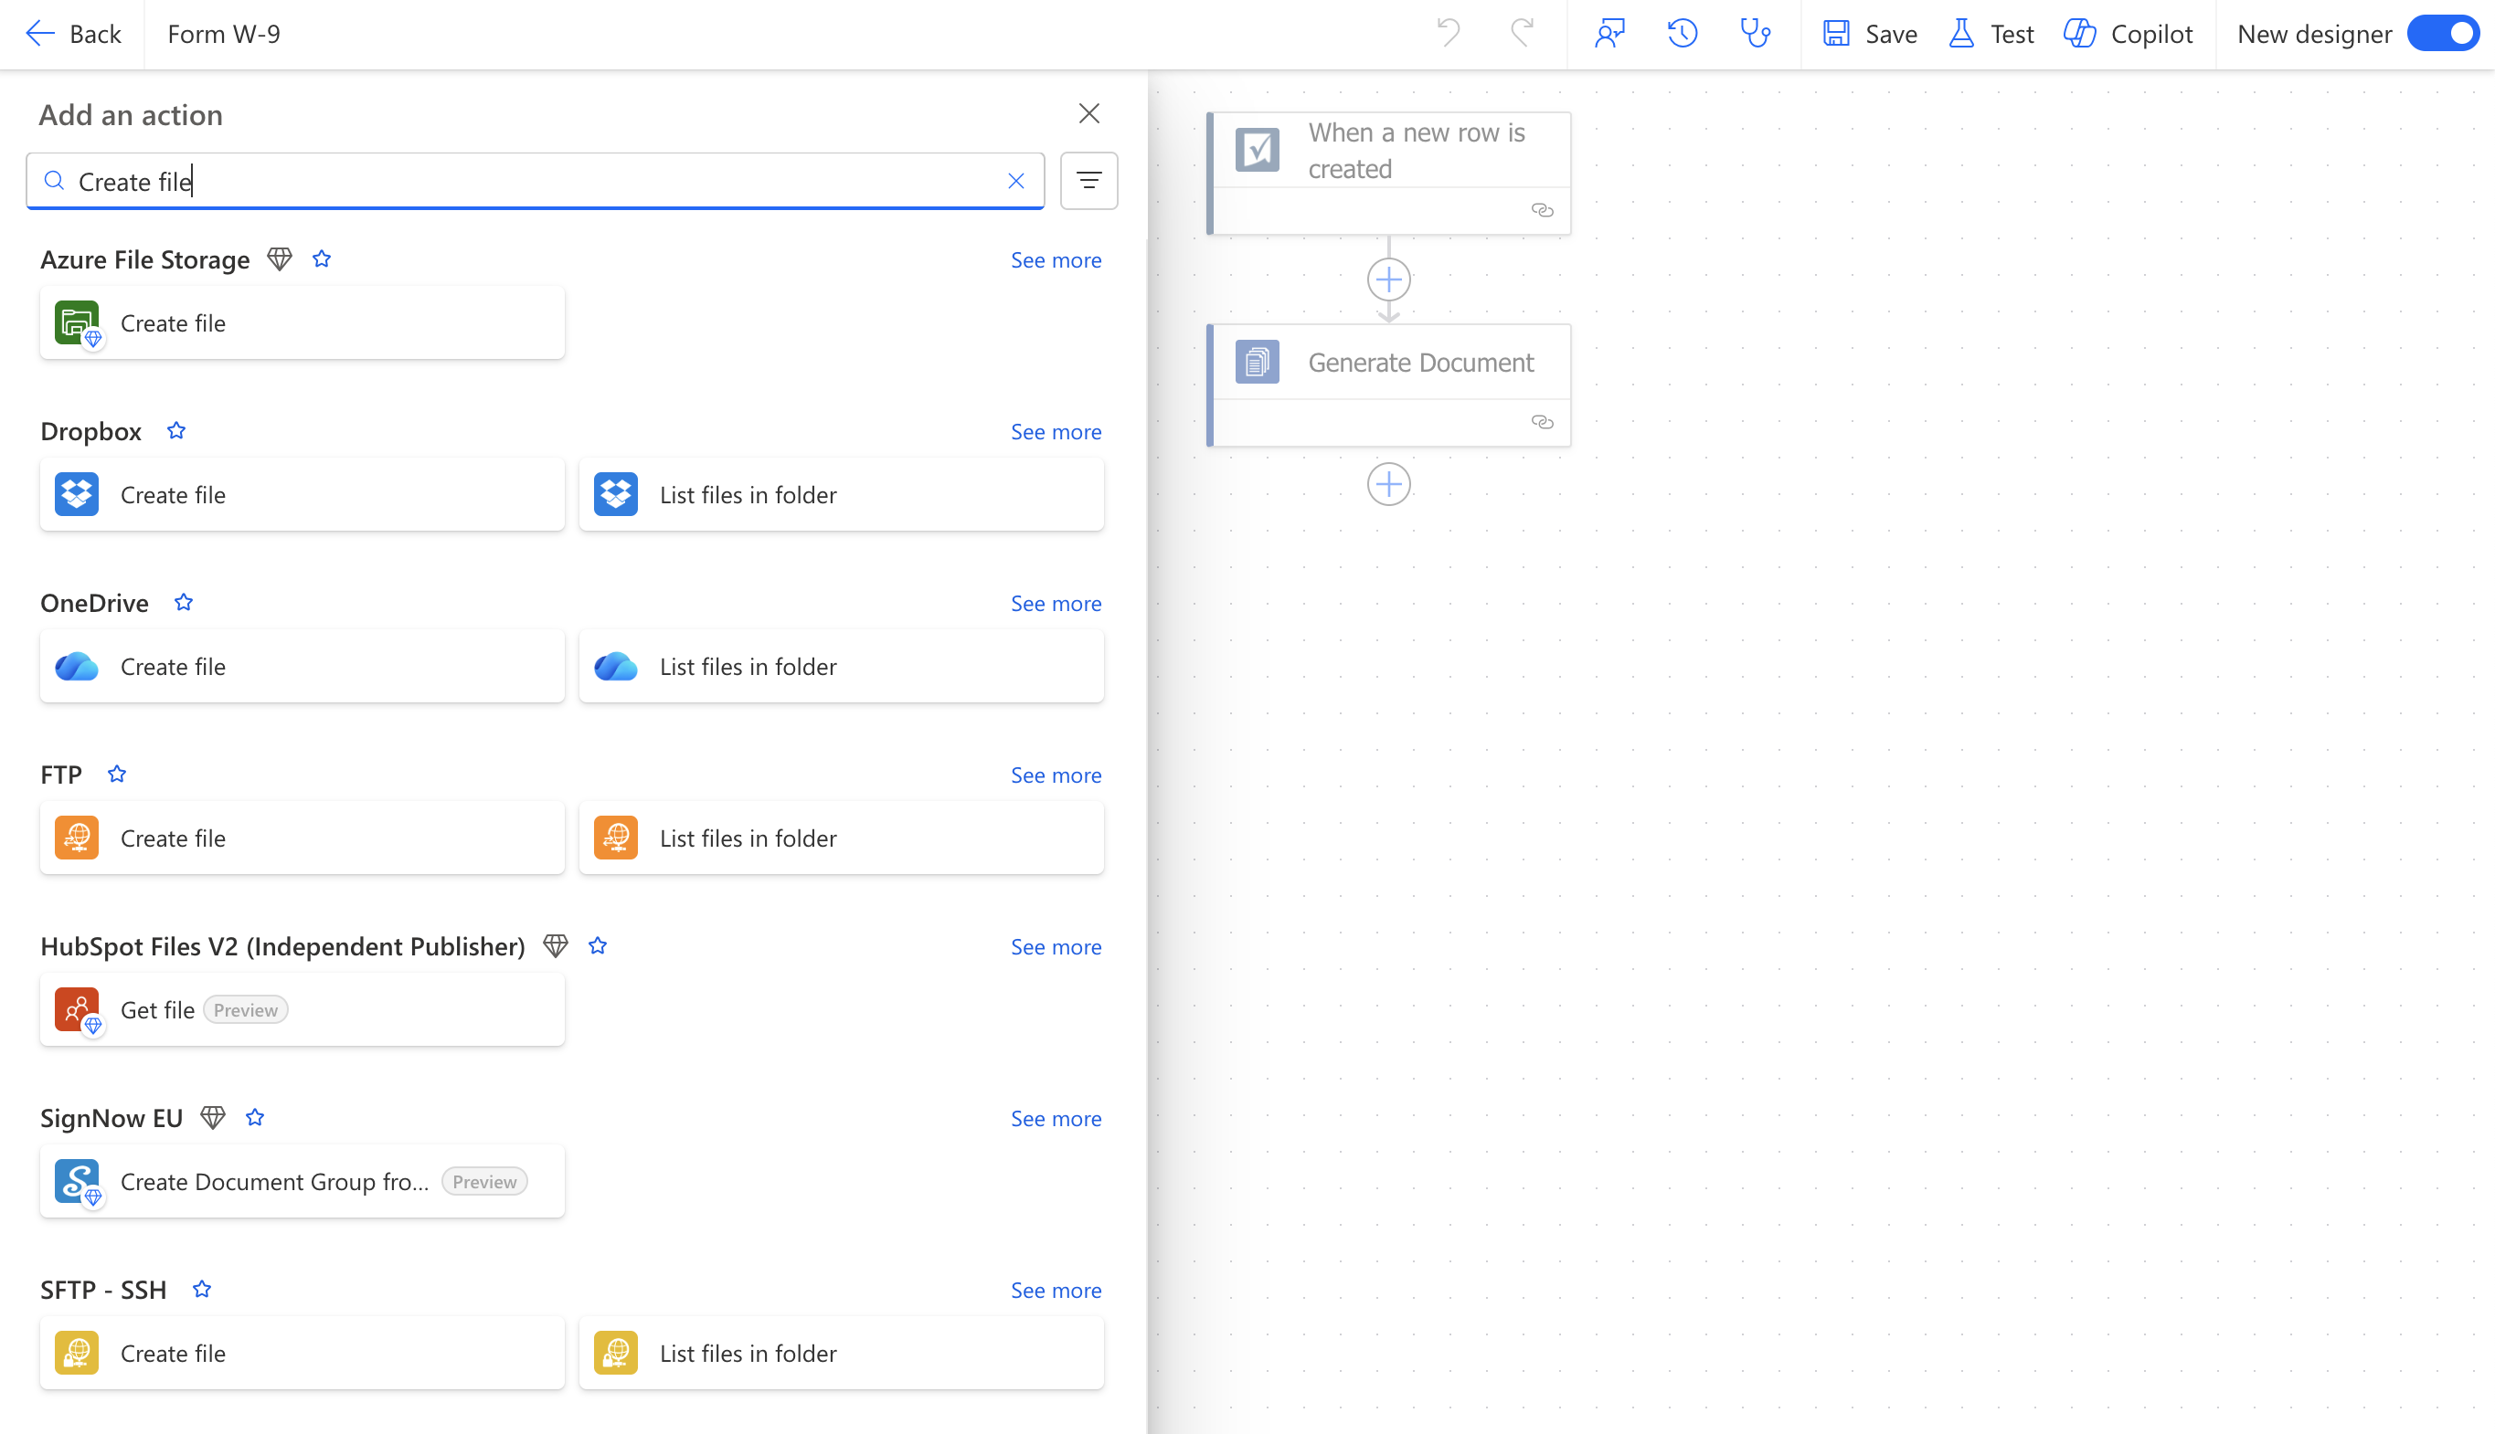This screenshot has width=2495, height=1434.
Task: Open Copilot panel
Action: (x=2128, y=34)
